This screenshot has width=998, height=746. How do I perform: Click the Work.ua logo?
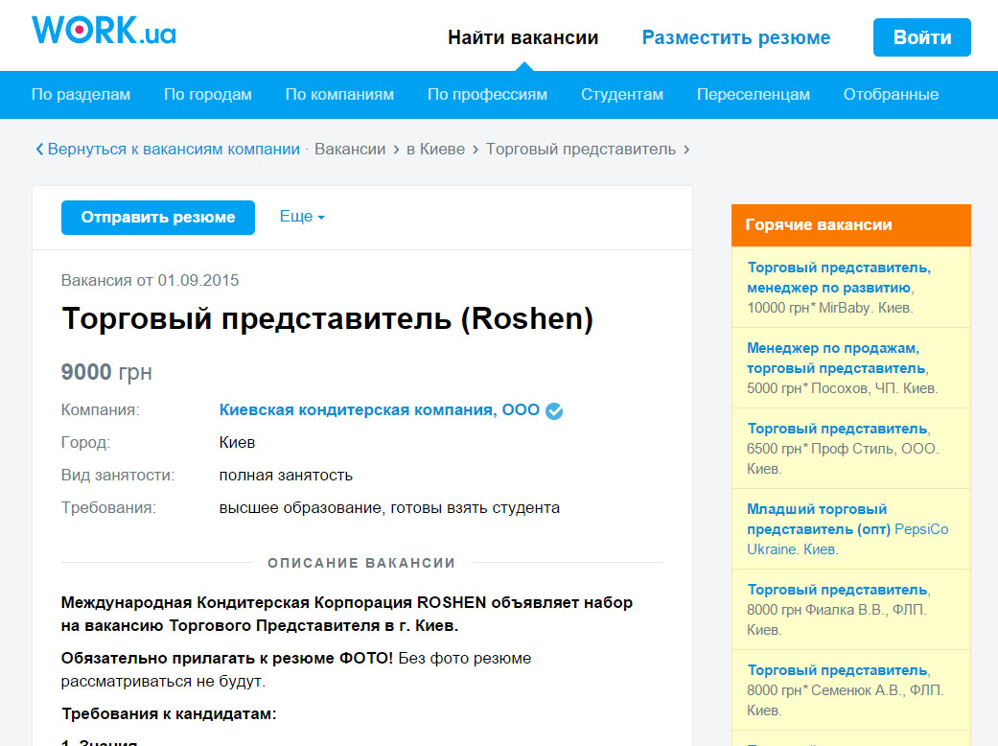click(104, 30)
